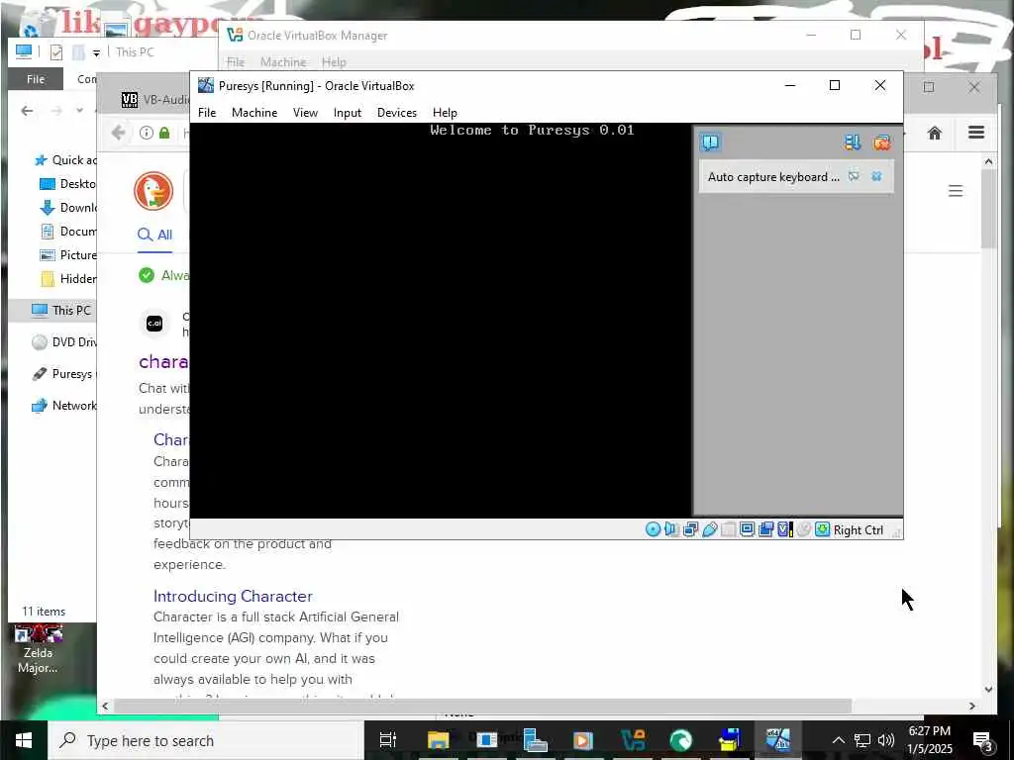This screenshot has height=760, width=1014.
Task: Open the File tab in File Explorer
Action: coord(36,79)
